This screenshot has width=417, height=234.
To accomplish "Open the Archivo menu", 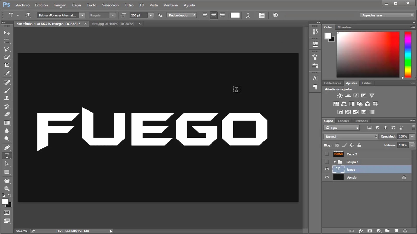I will [x=23, y=5].
